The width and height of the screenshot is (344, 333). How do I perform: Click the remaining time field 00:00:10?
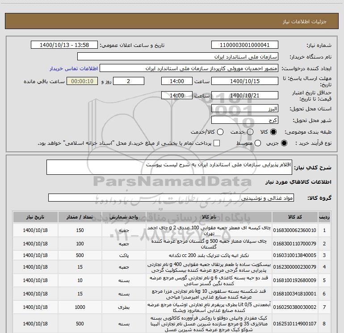[82, 81]
